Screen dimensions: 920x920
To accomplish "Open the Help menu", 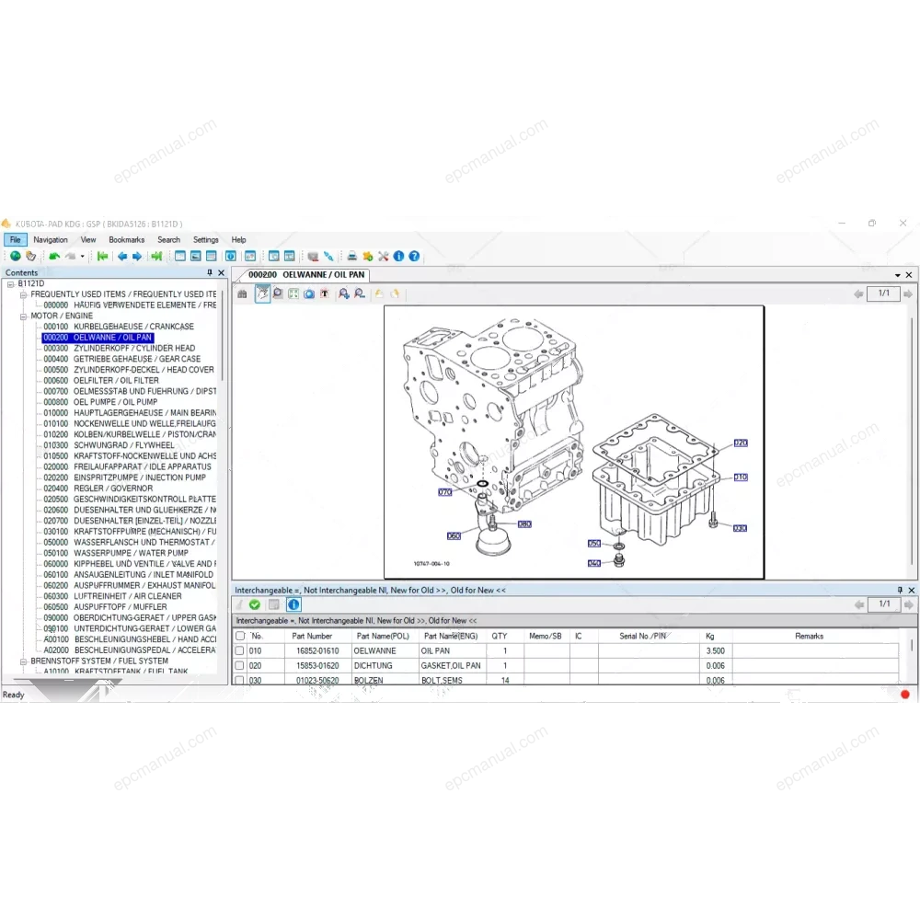I will click(239, 240).
